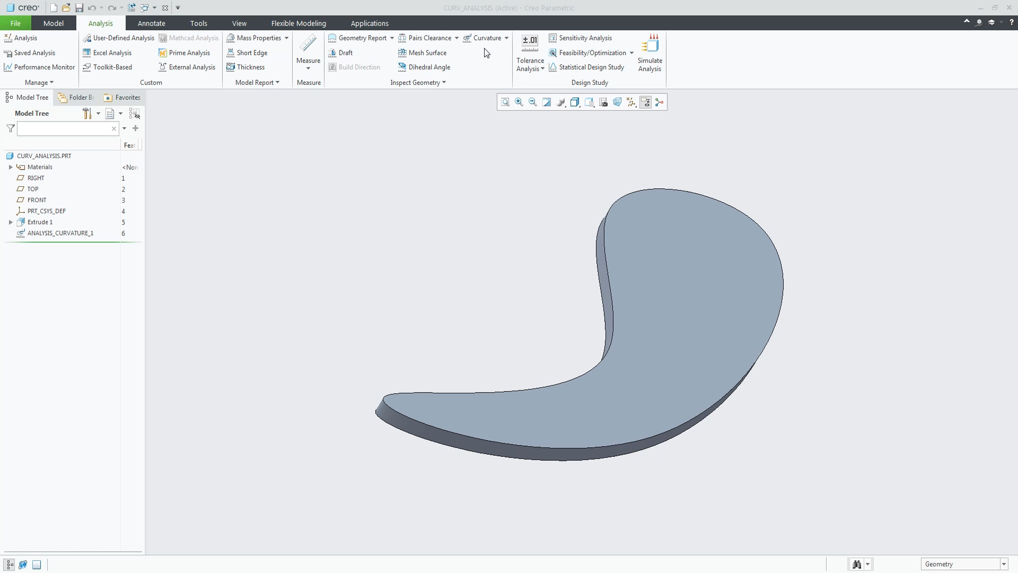Click the model tree filter input field
This screenshot has width=1018, height=573.
click(x=67, y=129)
